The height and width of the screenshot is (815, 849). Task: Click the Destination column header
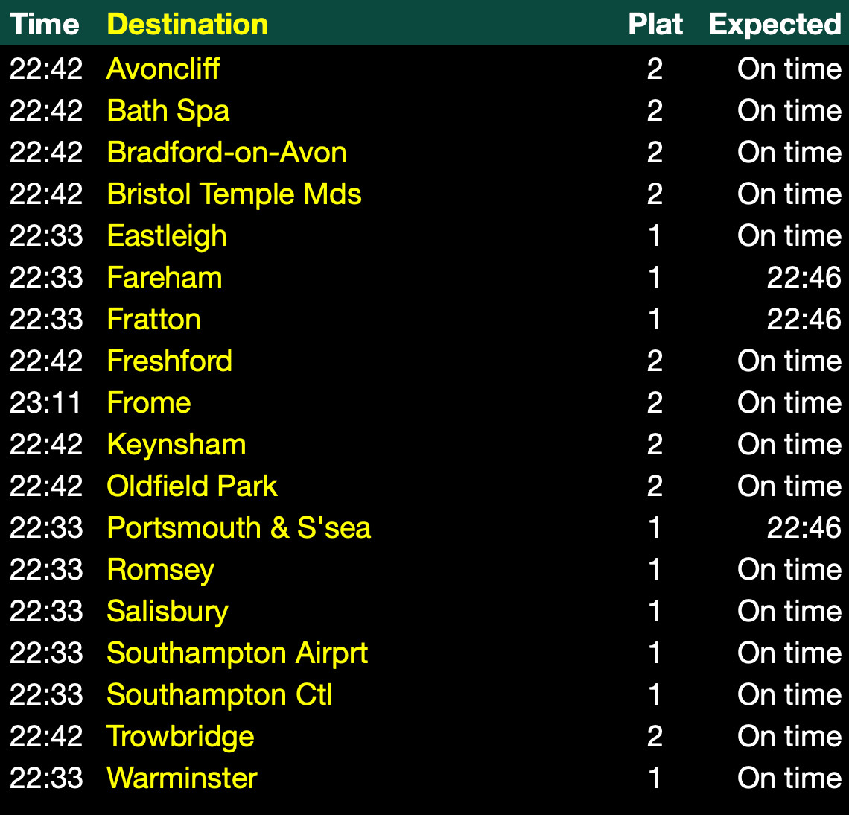[x=188, y=24]
